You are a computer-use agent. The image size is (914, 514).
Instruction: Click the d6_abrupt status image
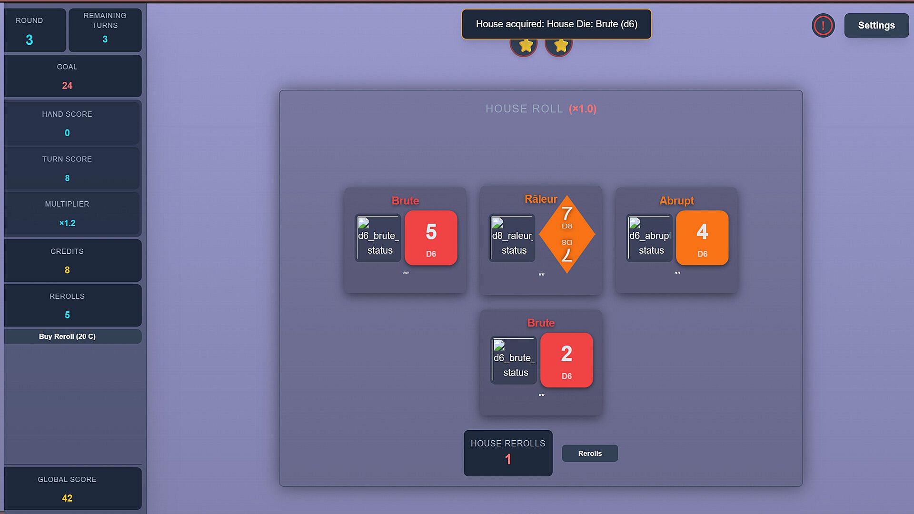[649, 238]
